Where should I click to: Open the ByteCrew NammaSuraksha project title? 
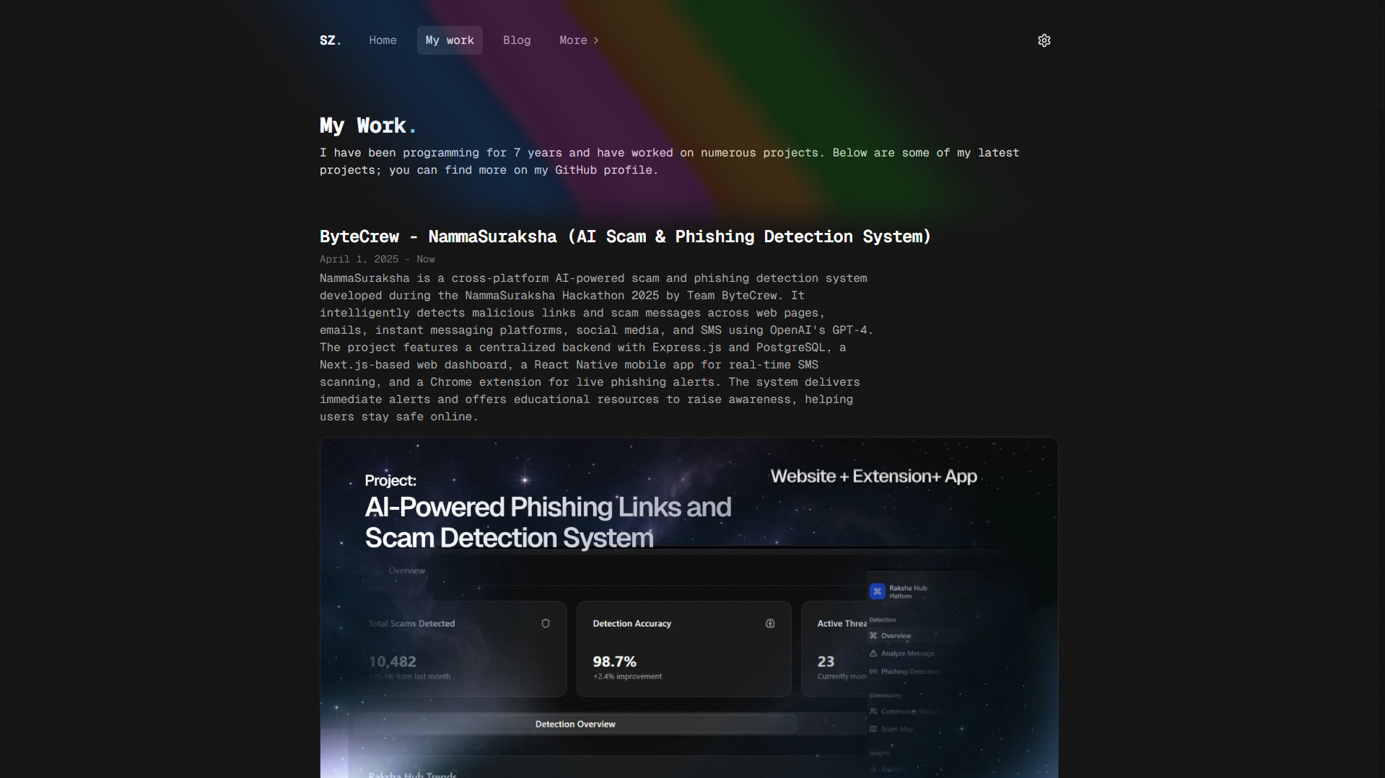pos(625,237)
